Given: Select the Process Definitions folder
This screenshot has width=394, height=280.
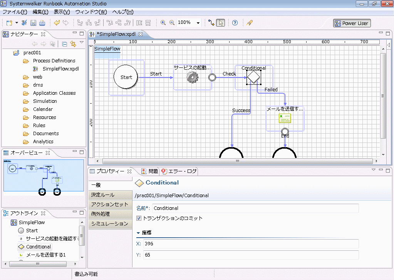Looking at the screenshot, I should 54,61.
